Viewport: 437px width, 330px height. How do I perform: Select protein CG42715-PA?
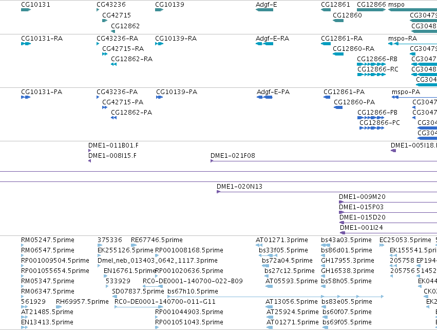123,102
